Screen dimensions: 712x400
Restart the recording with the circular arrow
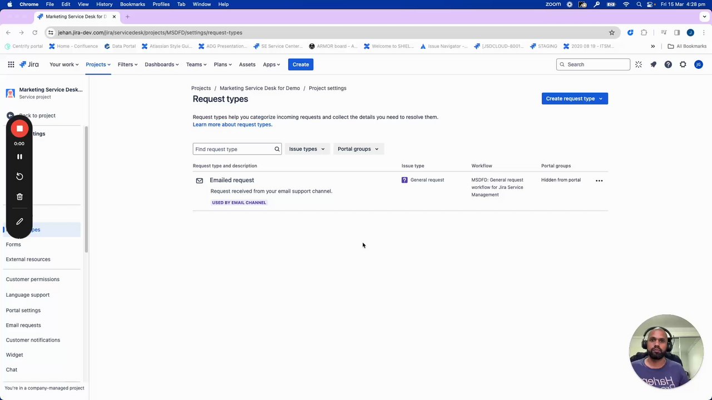click(19, 177)
